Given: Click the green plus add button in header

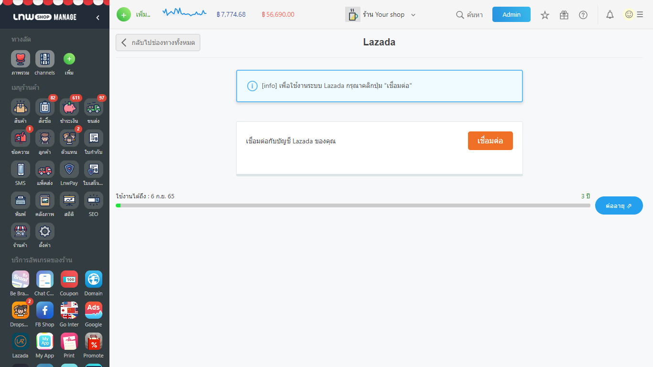Looking at the screenshot, I should 124,15.
